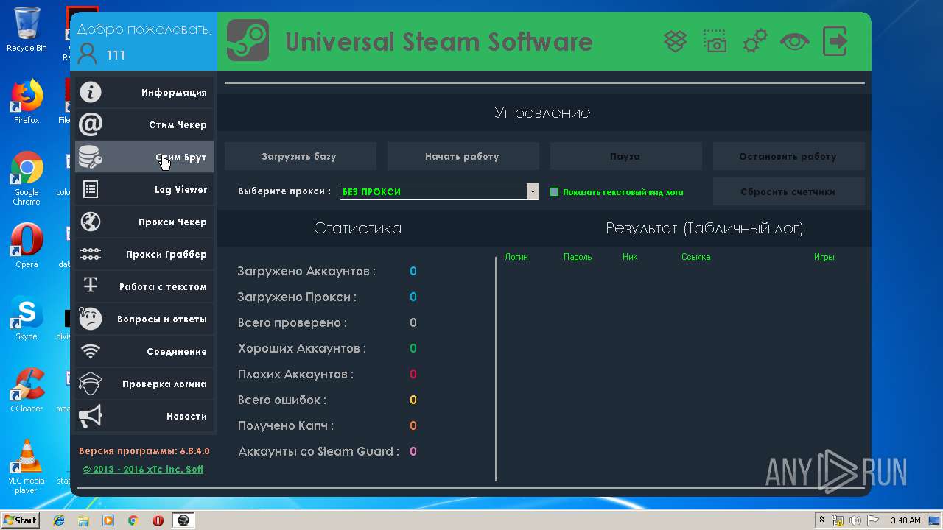Image resolution: width=943 pixels, height=530 pixels.
Task: Click the Steam logo icon
Action: pyautogui.click(x=248, y=40)
